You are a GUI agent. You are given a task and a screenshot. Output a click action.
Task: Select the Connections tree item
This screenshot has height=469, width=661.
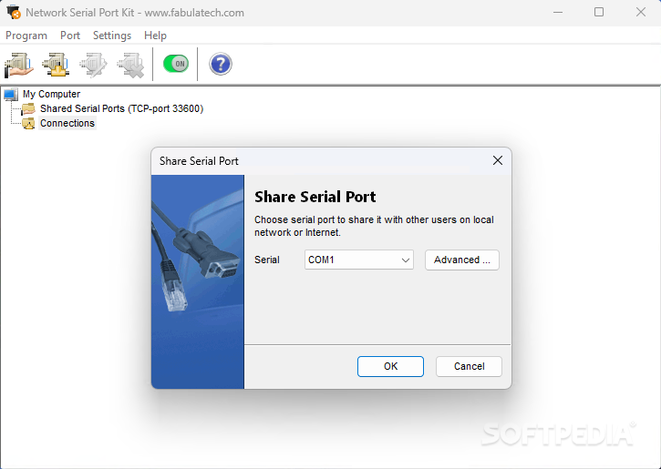67,123
